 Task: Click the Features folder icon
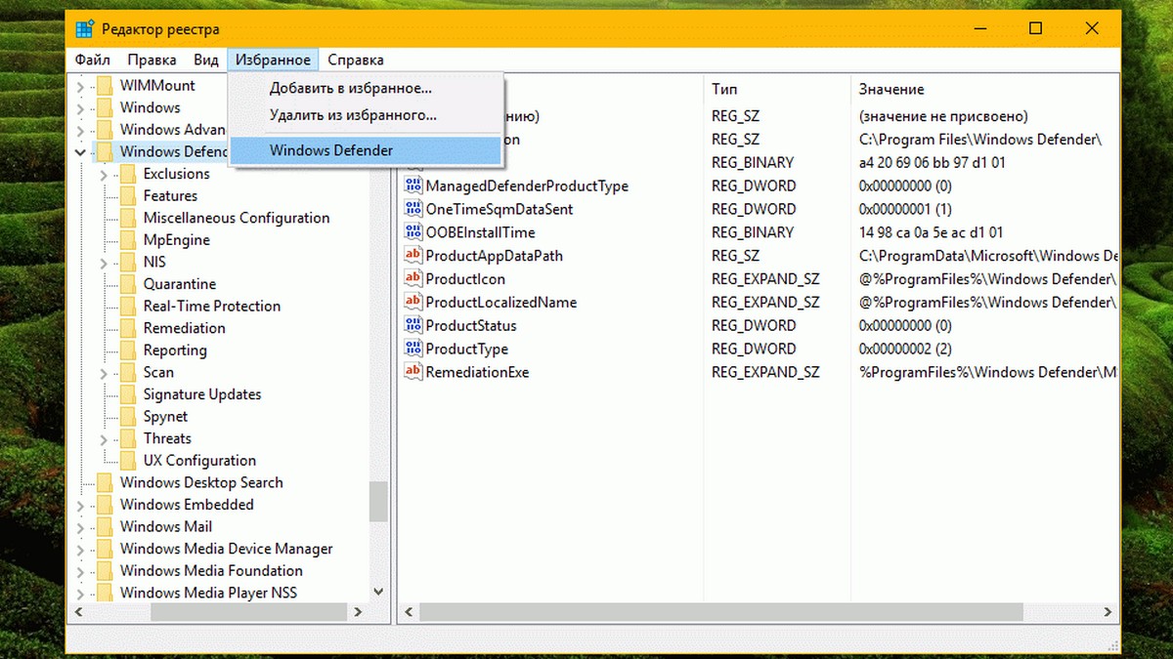click(127, 196)
